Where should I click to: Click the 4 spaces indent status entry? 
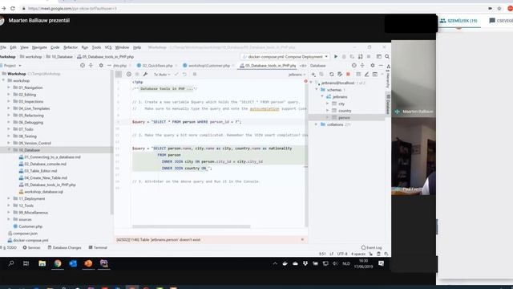358,254
